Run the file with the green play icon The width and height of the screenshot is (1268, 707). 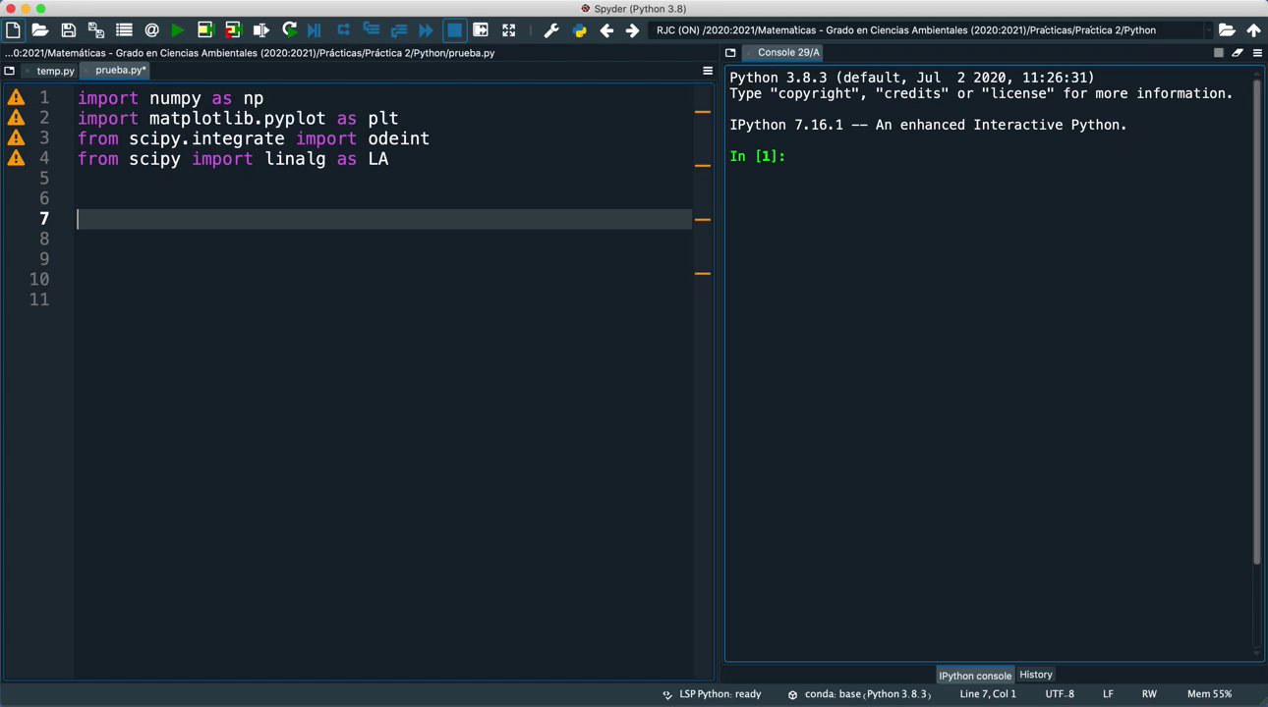[178, 30]
